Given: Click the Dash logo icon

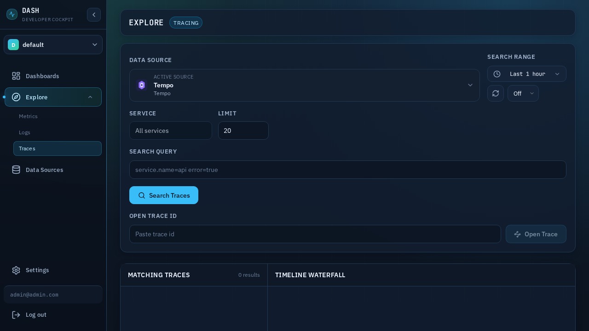Looking at the screenshot, I should 12,14.
